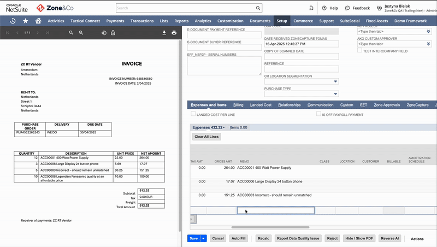Open the Fixed Assets menu
Image resolution: width=437 pixels, height=247 pixels.
coord(377,21)
